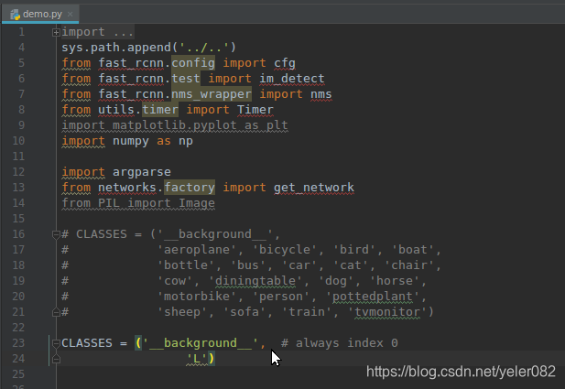Screen dimensions: 565x389
Task: Collapse the commented CLASSES block at line 16
Action: click(56, 235)
